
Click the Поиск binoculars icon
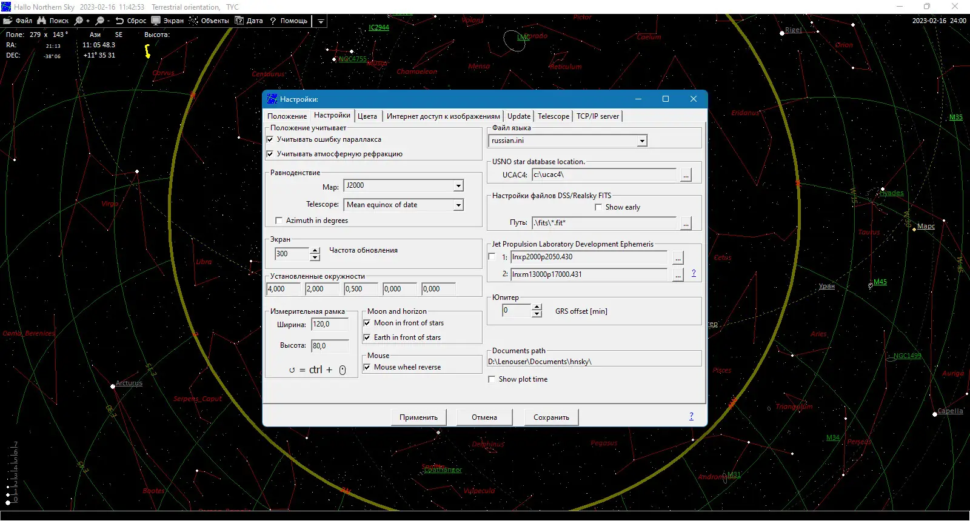tap(42, 21)
